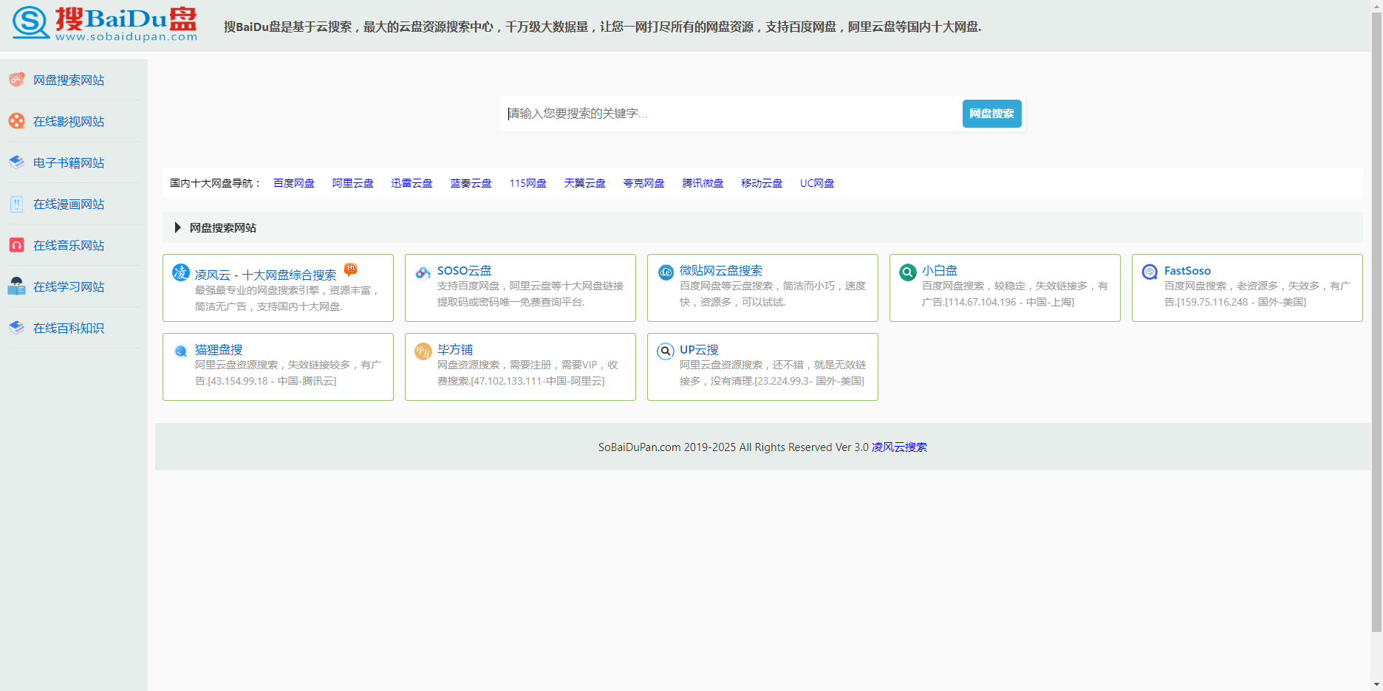
Task: Click the scrollbar down arrow
Action: click(1377, 685)
